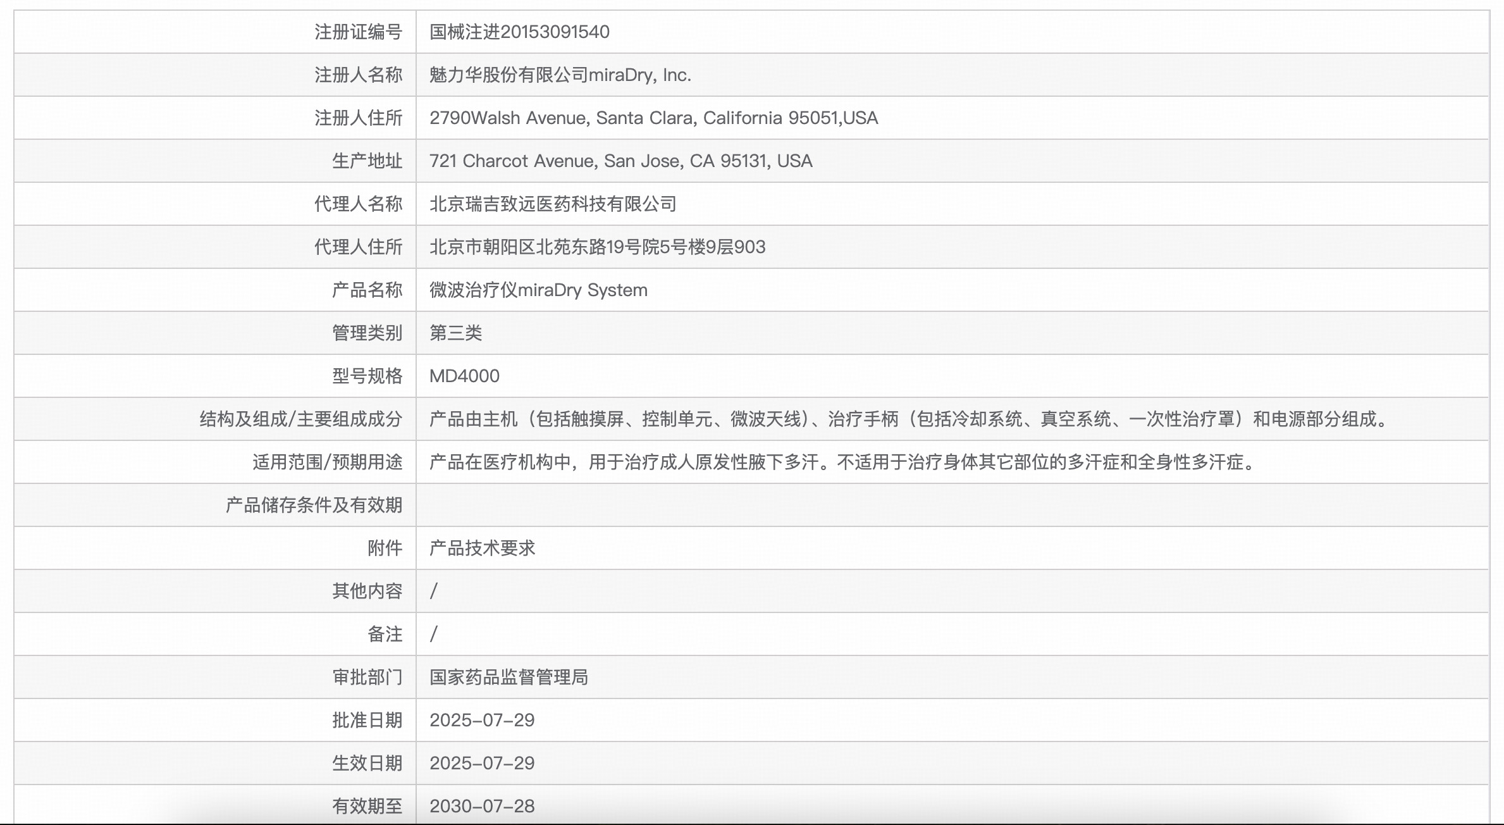The width and height of the screenshot is (1504, 825).
Task: Click the 注册人住所 address on Walsh Avenue
Action: [x=653, y=118]
